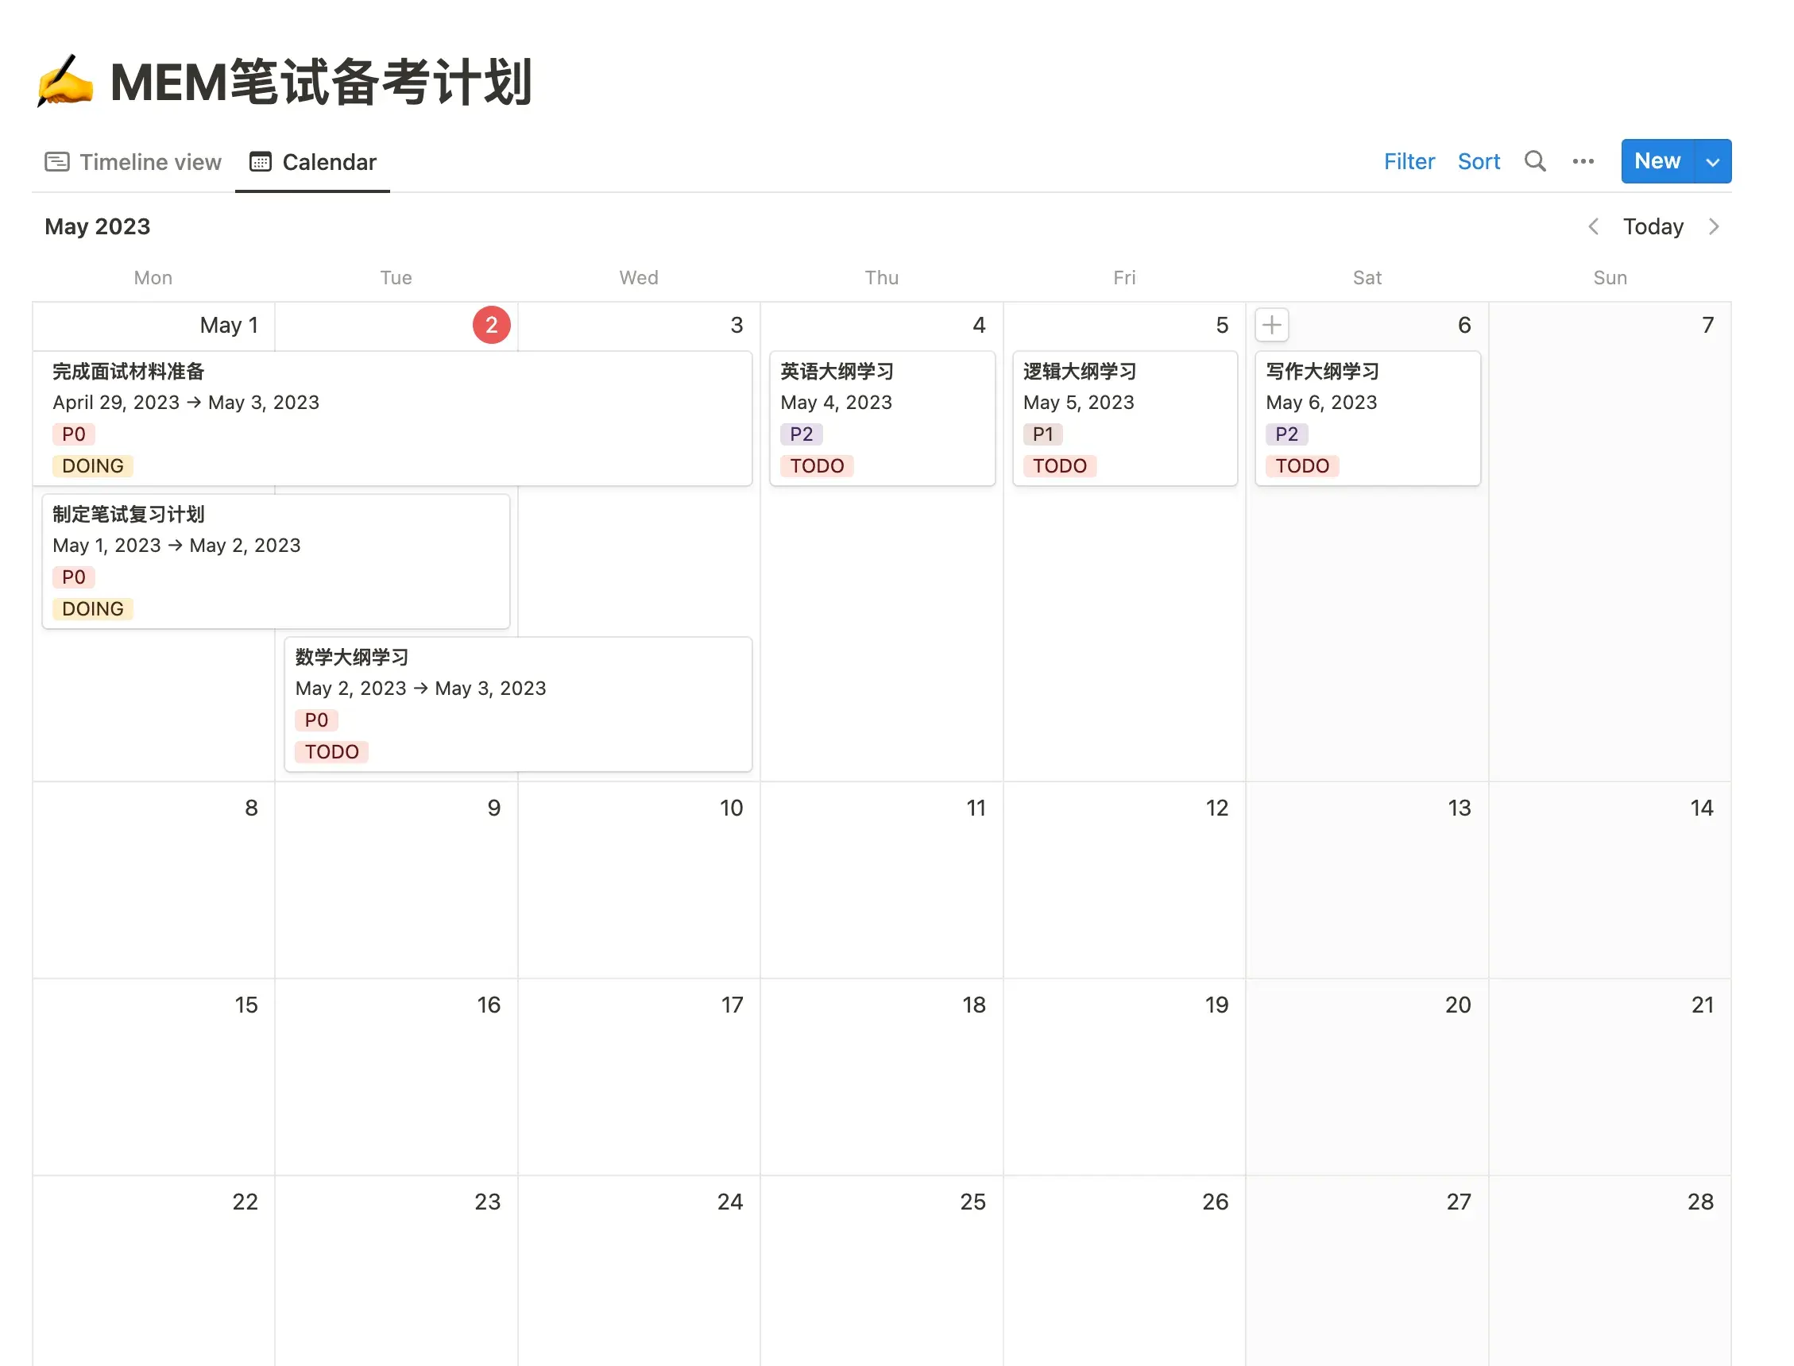Viewport: 1794px width, 1366px height.
Task: Click the magnifying glass search icon
Action: 1536,161
